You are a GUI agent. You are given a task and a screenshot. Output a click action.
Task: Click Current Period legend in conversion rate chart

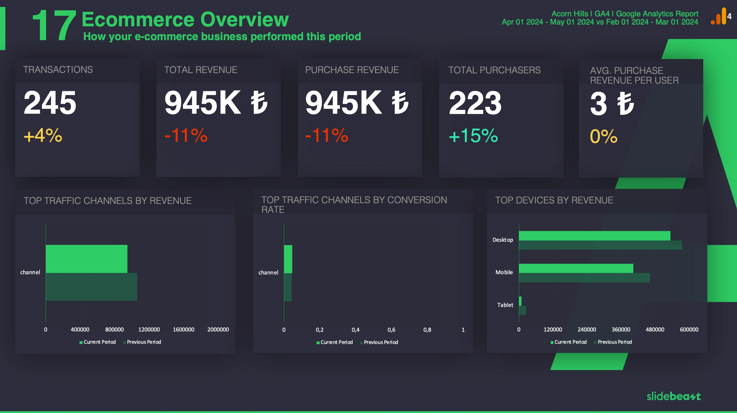point(334,342)
